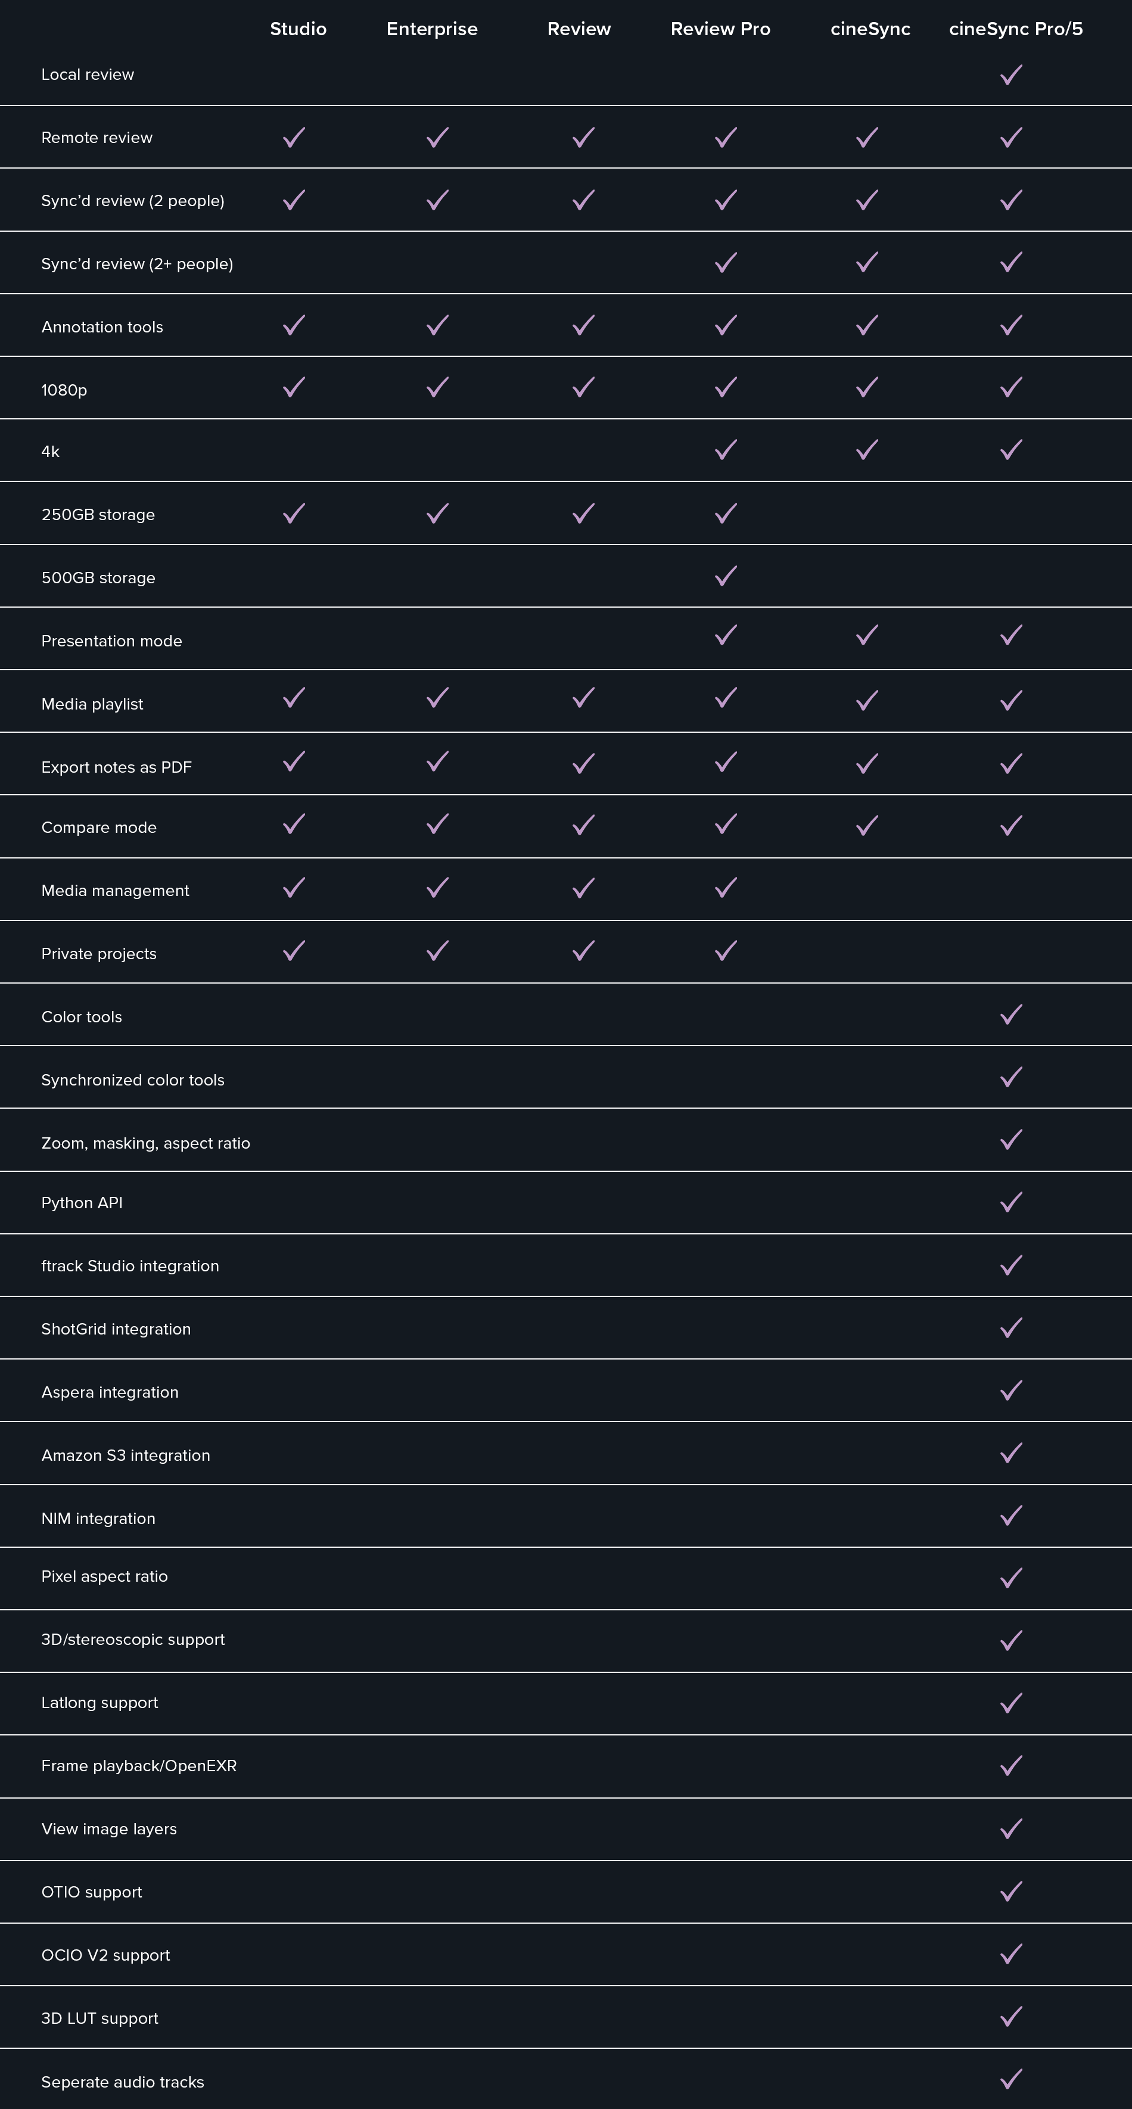The height and width of the screenshot is (2109, 1132).
Task: Click the Local review checkmark under cineSync Pro/5
Action: (1011, 74)
